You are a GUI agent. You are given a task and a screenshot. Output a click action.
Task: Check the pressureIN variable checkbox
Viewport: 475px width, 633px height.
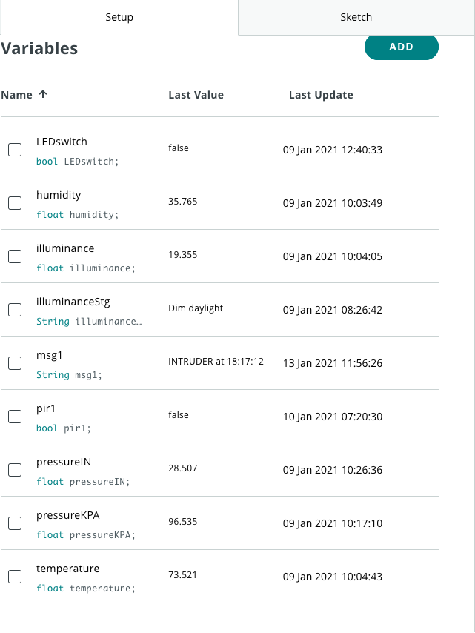[15, 470]
